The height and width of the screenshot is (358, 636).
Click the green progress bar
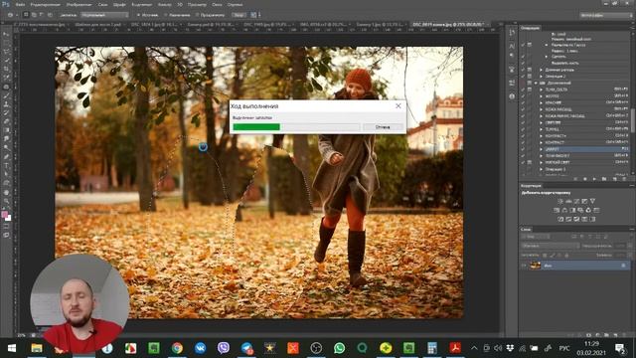256,127
